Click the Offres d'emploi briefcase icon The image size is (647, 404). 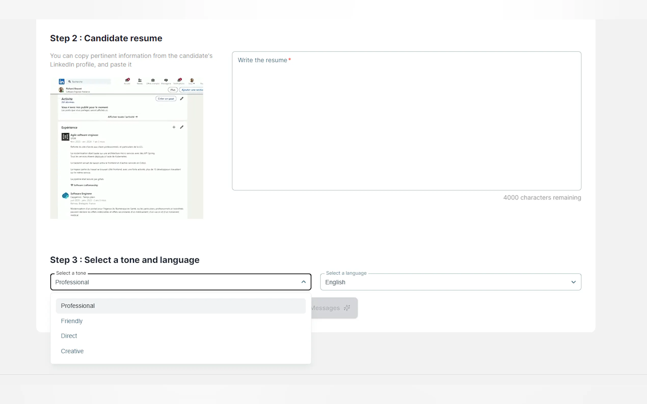point(153,80)
